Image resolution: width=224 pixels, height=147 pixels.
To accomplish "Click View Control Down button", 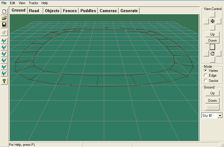I will (x=212, y=41).
